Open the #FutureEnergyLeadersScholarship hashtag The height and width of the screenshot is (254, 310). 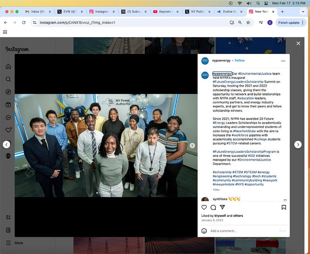238,82
